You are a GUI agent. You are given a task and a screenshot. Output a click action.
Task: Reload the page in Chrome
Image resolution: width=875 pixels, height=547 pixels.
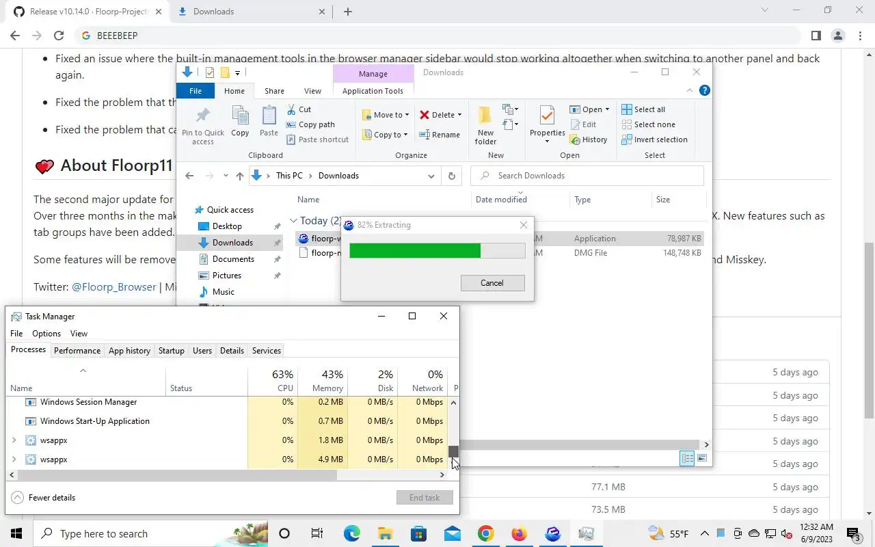pyautogui.click(x=59, y=36)
